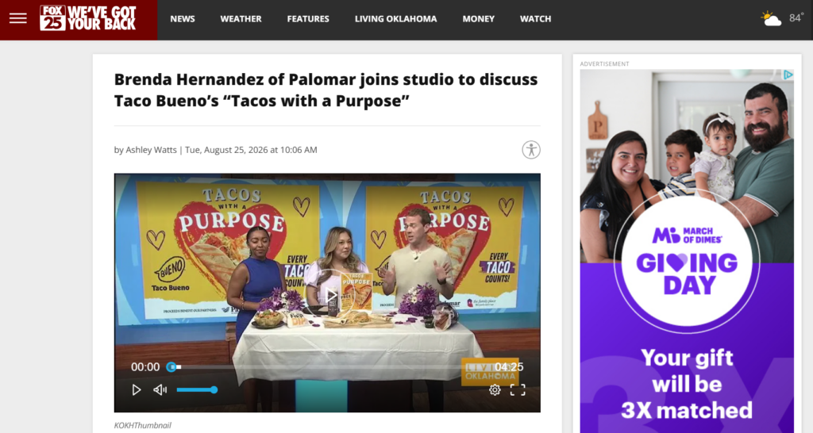Click the partly cloudy weather icon
The width and height of the screenshot is (813, 433).
coord(771,19)
